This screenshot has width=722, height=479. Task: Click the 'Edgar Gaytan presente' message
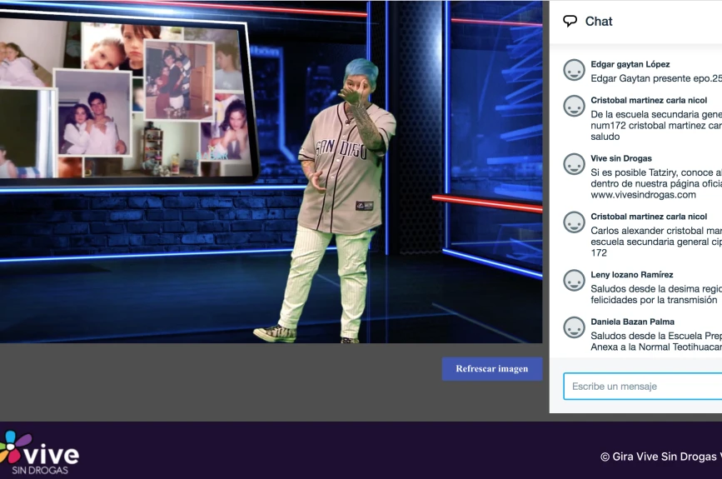(x=656, y=79)
